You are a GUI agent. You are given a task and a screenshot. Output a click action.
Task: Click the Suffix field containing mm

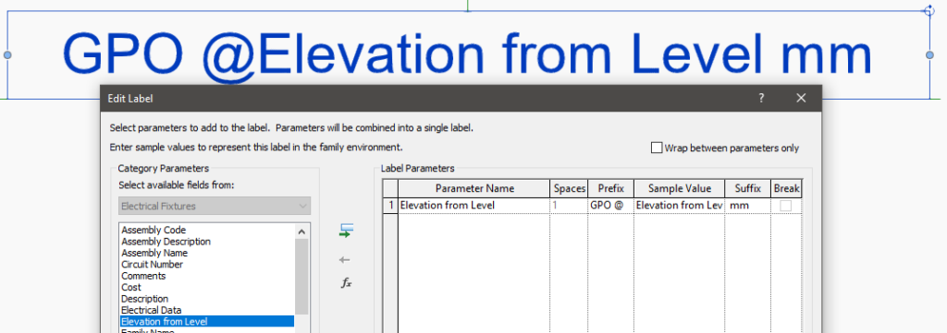tap(747, 206)
